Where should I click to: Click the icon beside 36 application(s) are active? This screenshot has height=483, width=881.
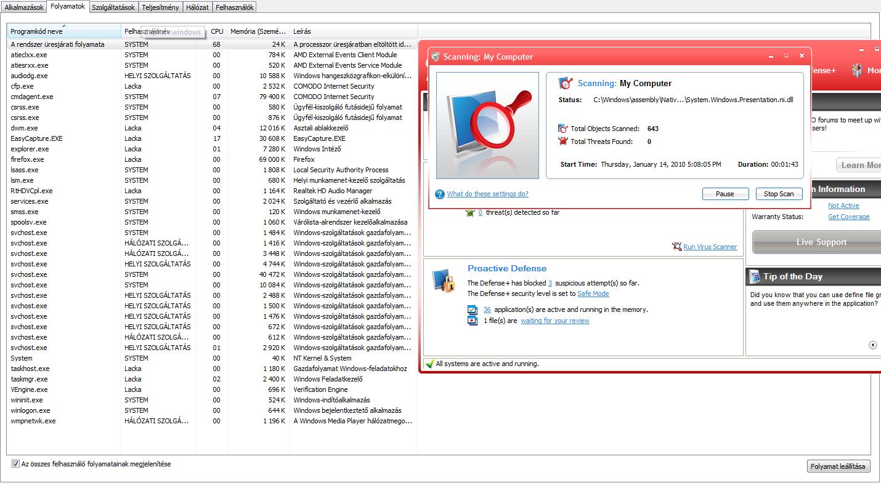pos(472,310)
